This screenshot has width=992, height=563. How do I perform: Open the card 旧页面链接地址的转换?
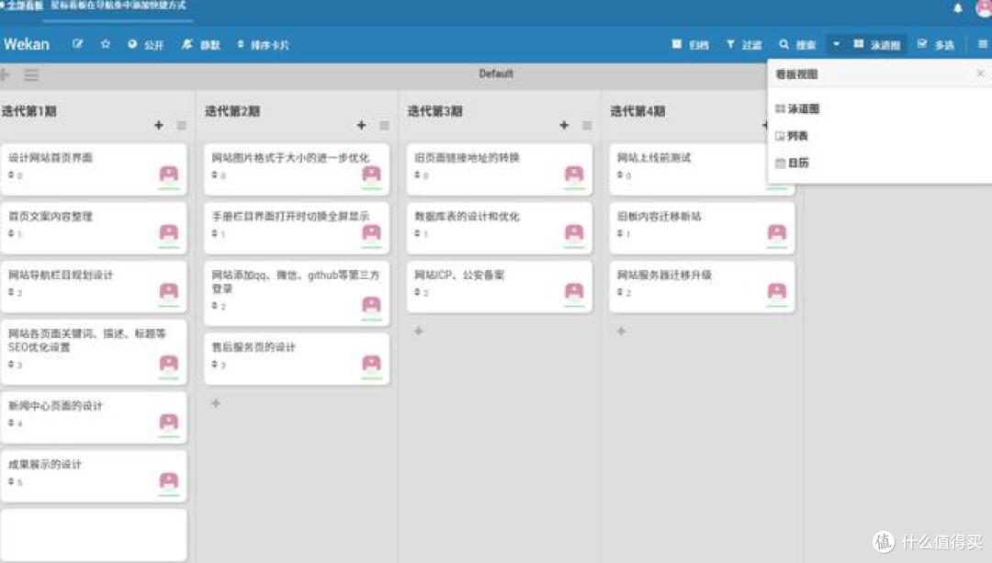(500, 169)
